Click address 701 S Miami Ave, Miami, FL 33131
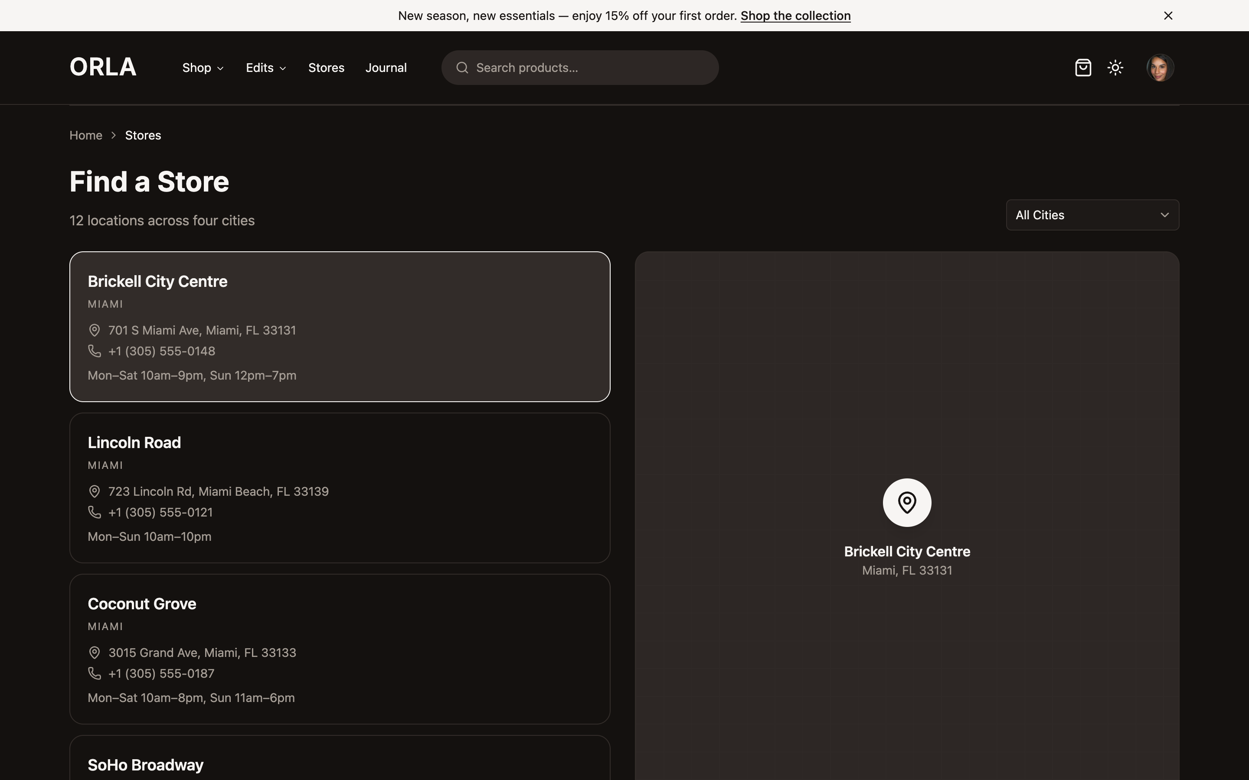Screen dimensions: 1249x780 point(202,330)
